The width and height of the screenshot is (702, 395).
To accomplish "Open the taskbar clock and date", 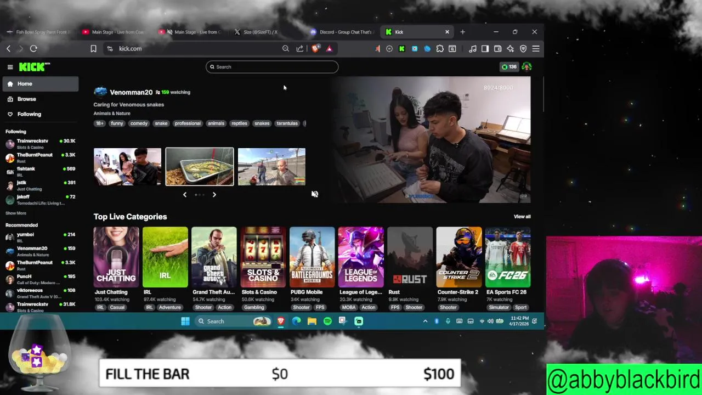I will tap(518, 321).
